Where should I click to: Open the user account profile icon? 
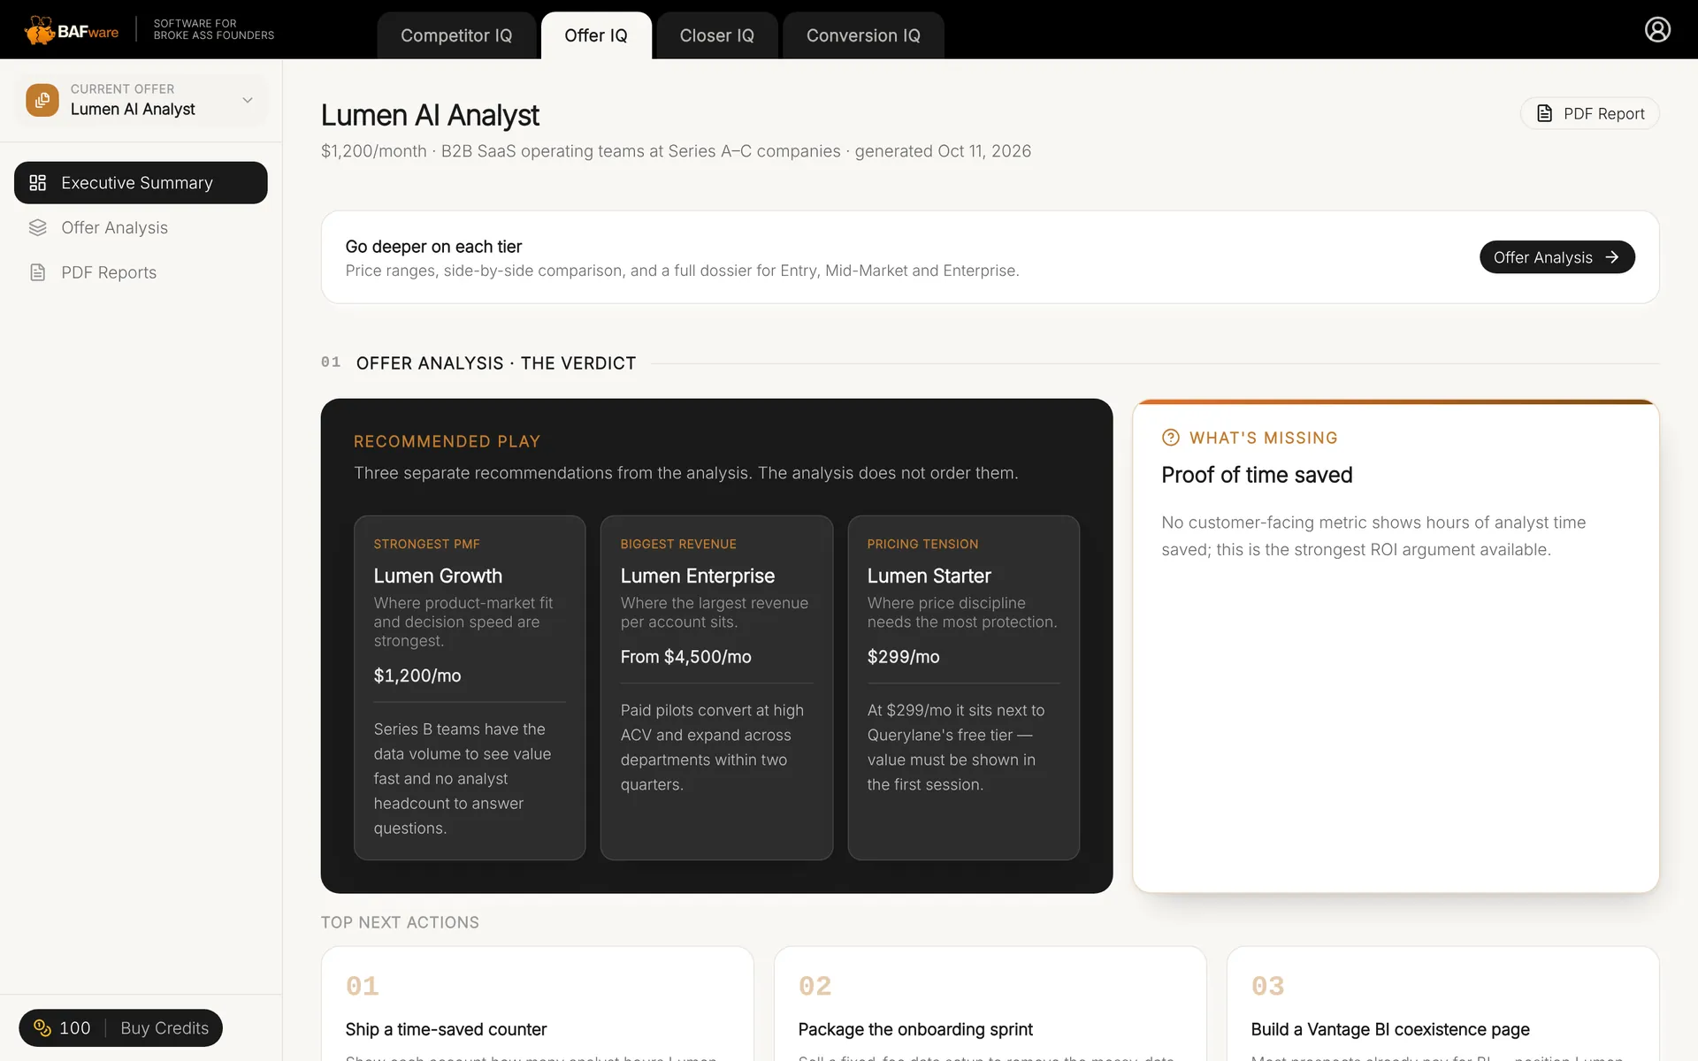[1657, 30]
